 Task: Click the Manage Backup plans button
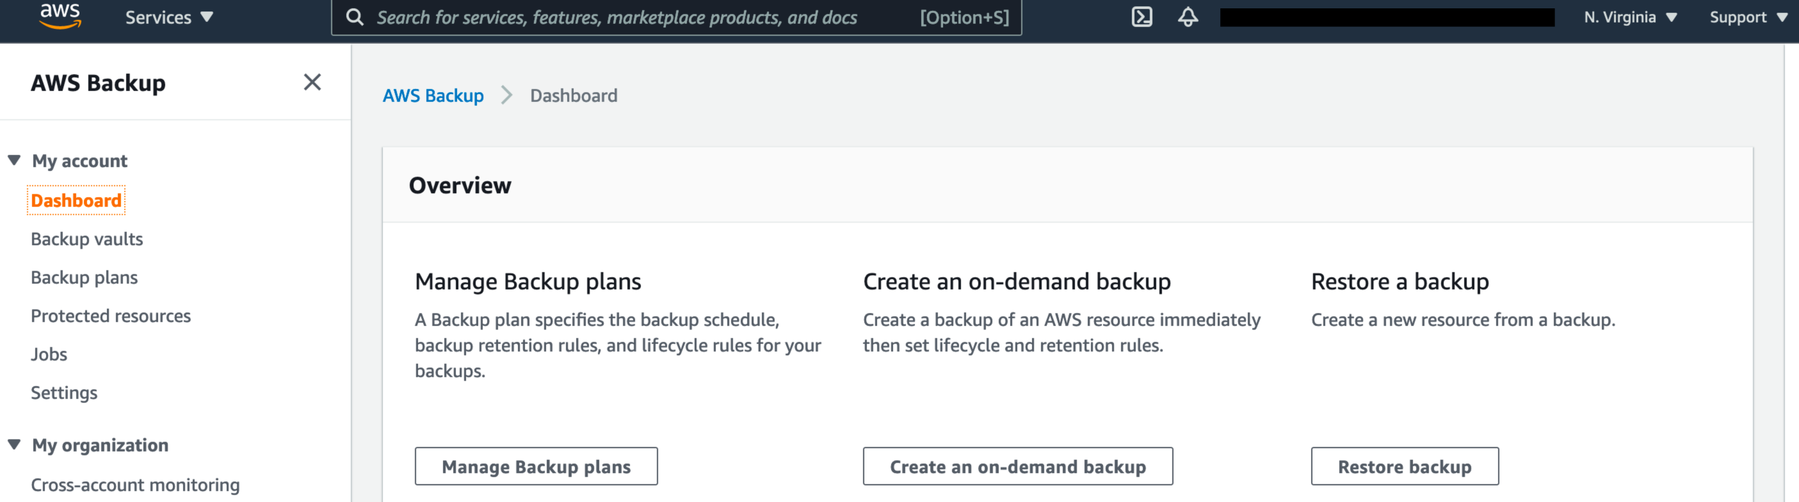536,466
